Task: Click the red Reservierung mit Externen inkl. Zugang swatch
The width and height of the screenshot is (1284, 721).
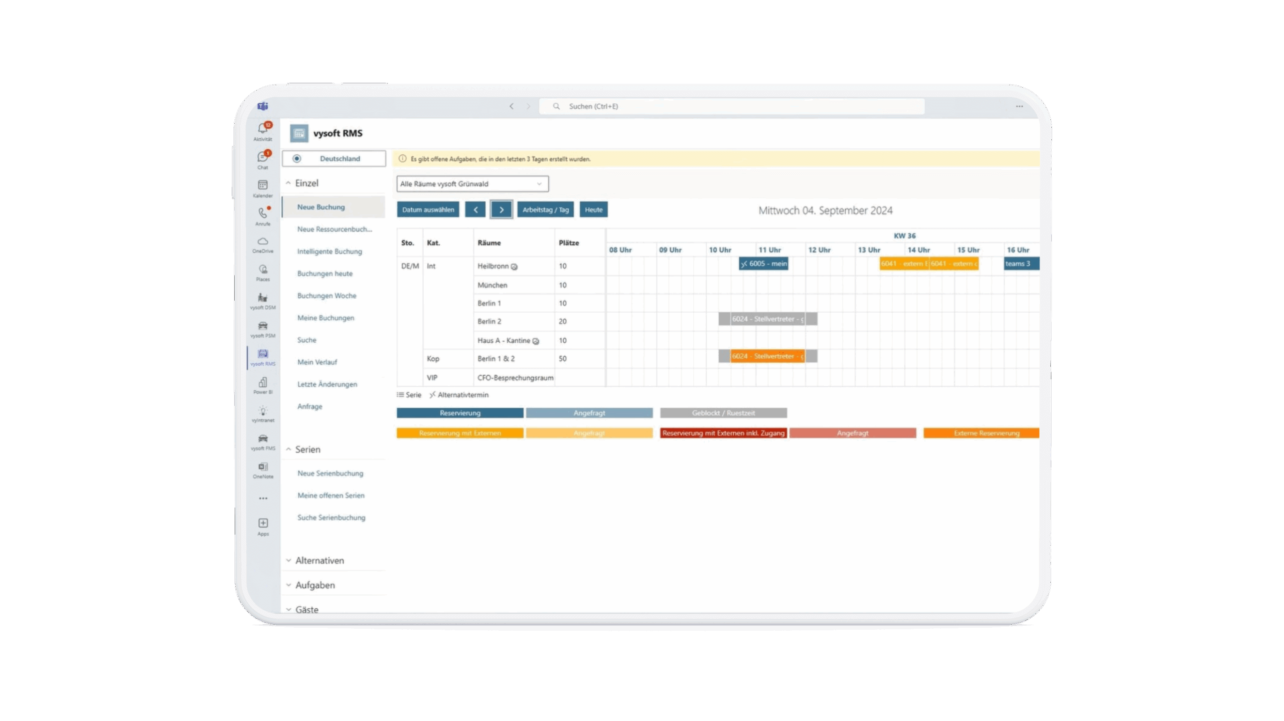Action: click(x=723, y=433)
